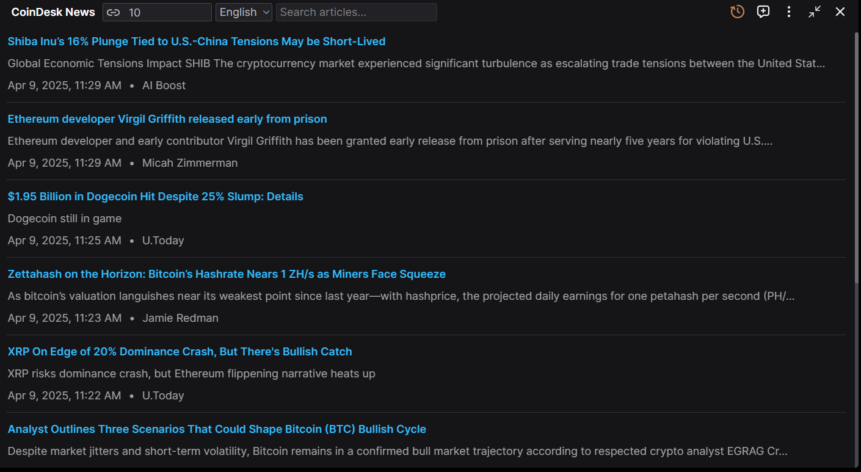Click U.Today under the XRP article
The width and height of the screenshot is (861, 472).
click(163, 396)
